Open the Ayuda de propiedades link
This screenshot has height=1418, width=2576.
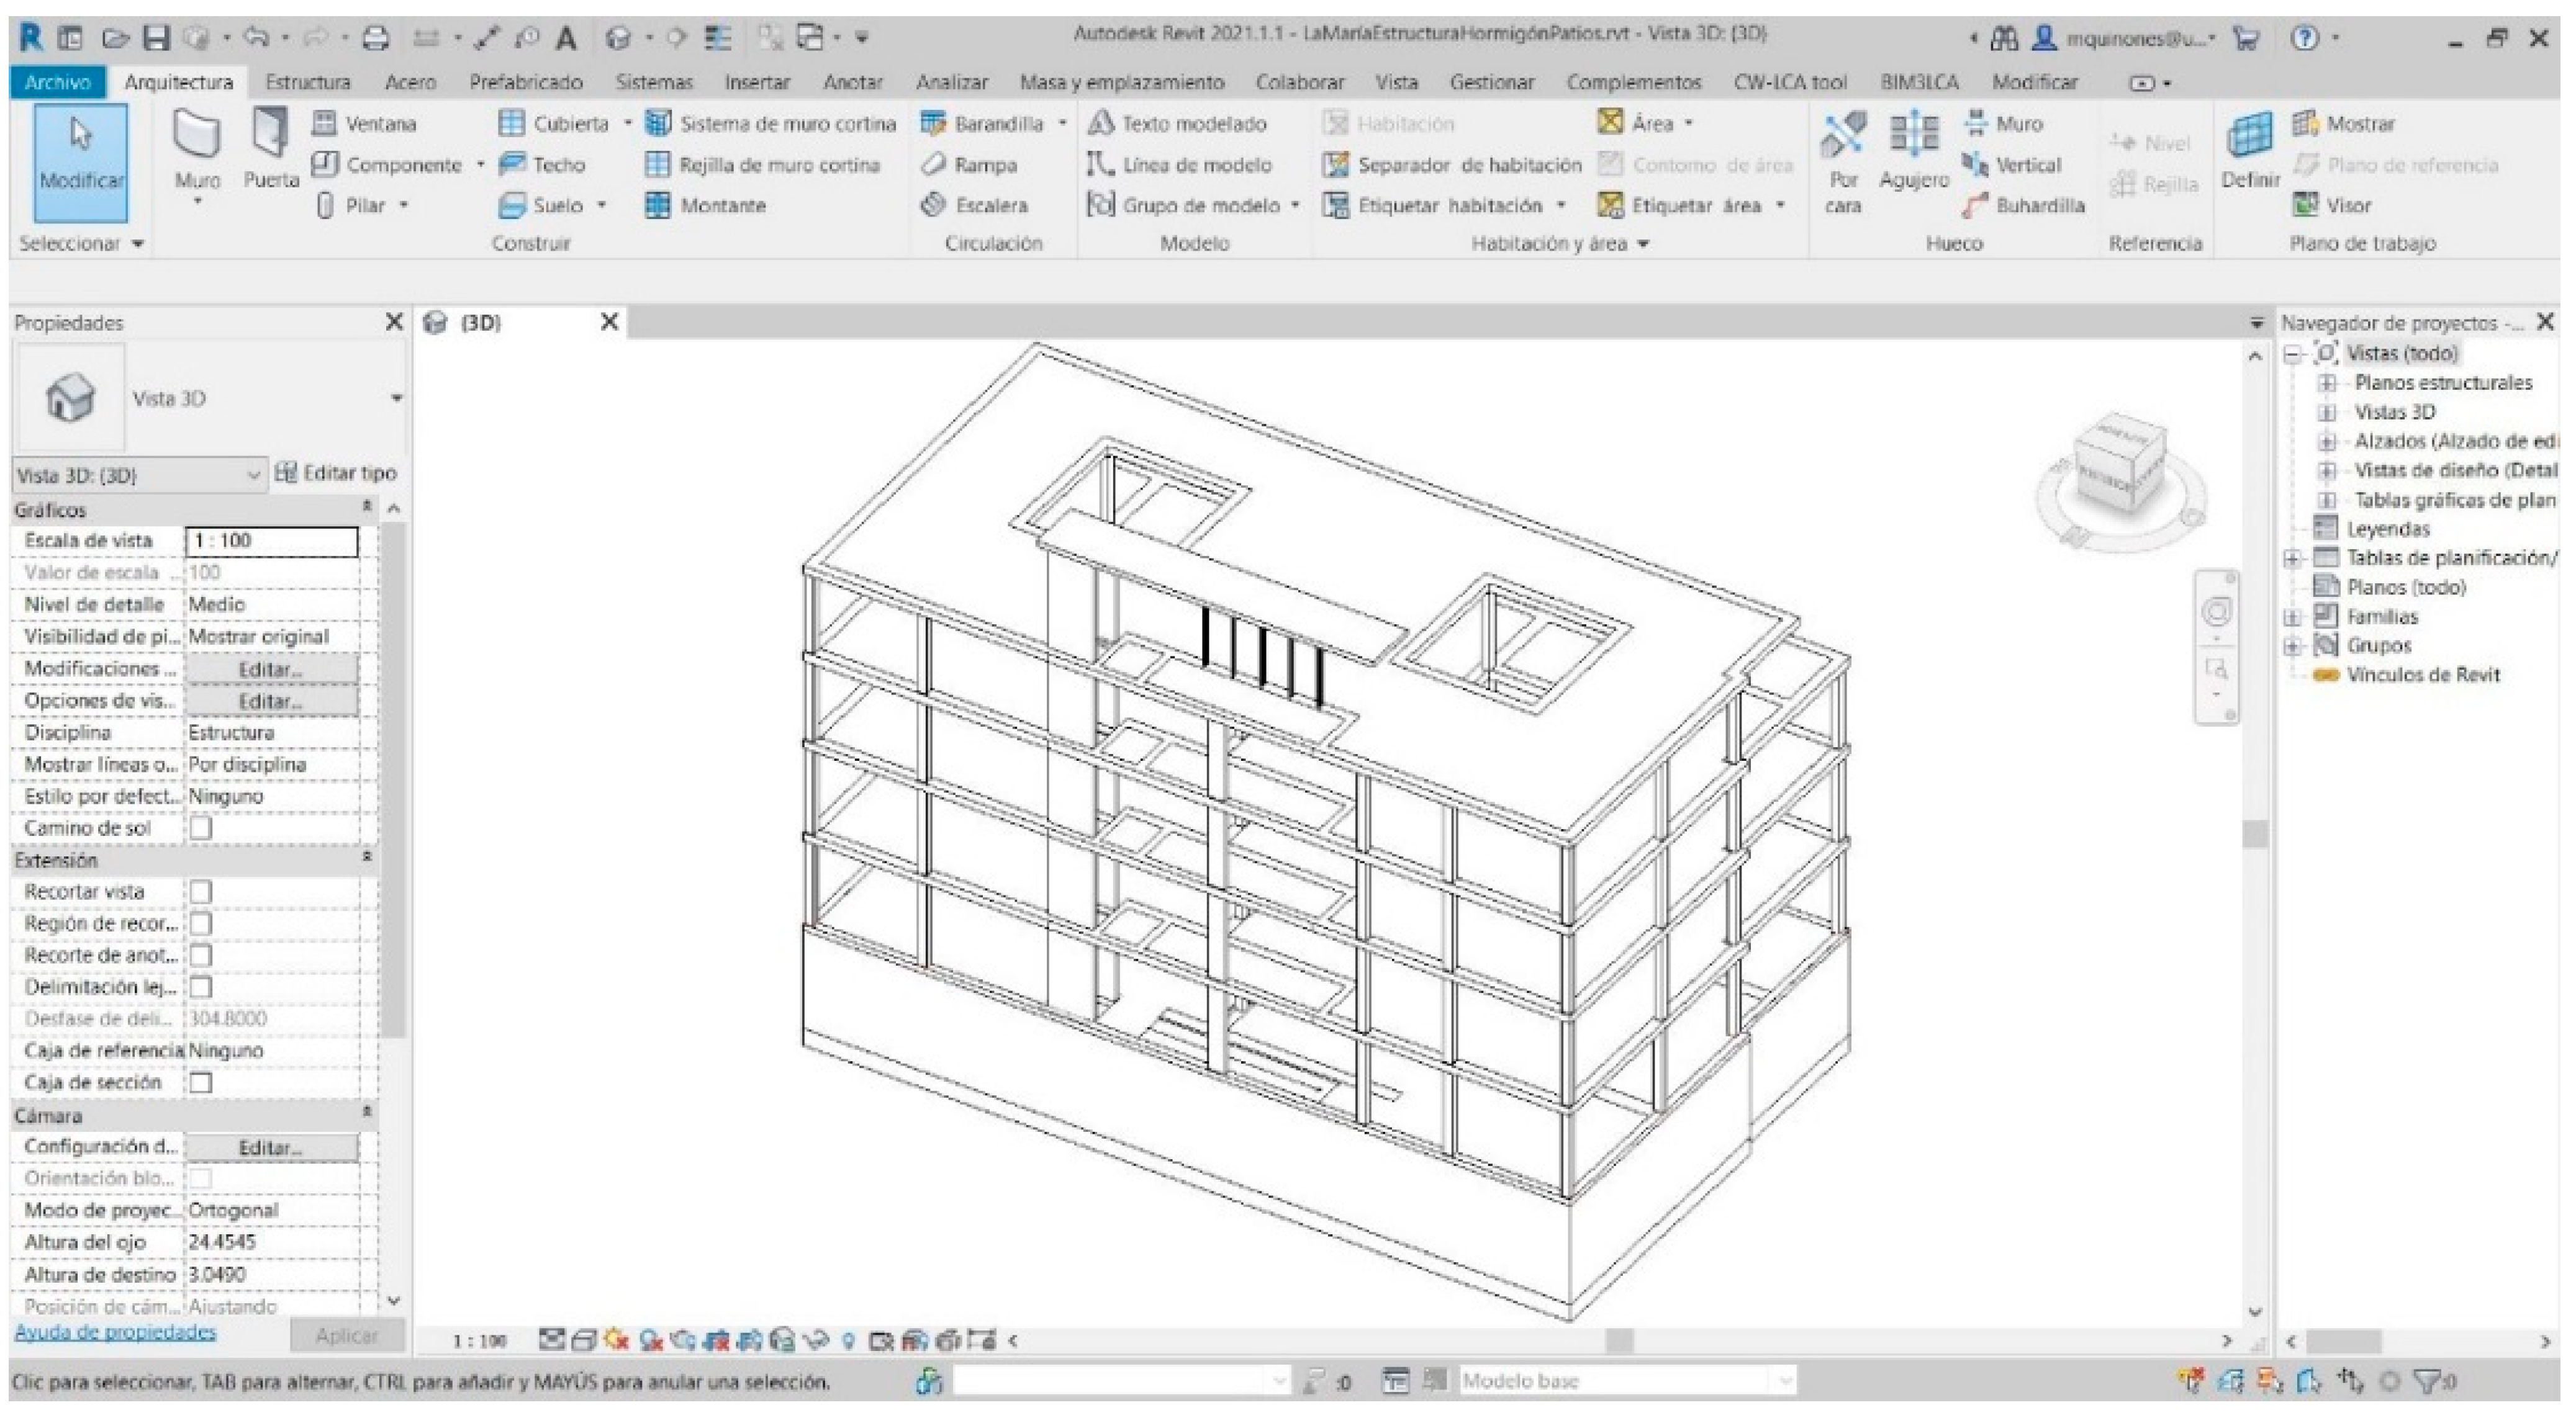115,1332
